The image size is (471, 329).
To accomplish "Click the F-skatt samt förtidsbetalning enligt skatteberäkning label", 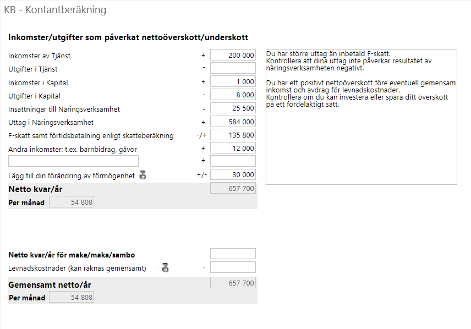I will pos(91,136).
